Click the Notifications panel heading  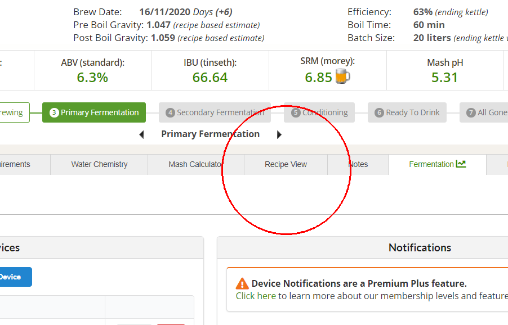[420, 248]
